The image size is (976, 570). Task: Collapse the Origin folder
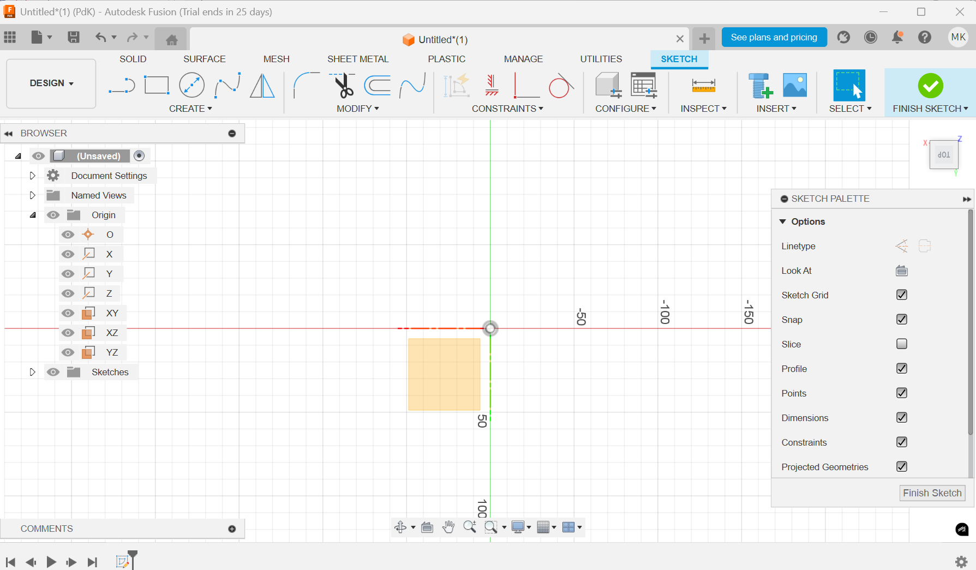[x=32, y=215]
